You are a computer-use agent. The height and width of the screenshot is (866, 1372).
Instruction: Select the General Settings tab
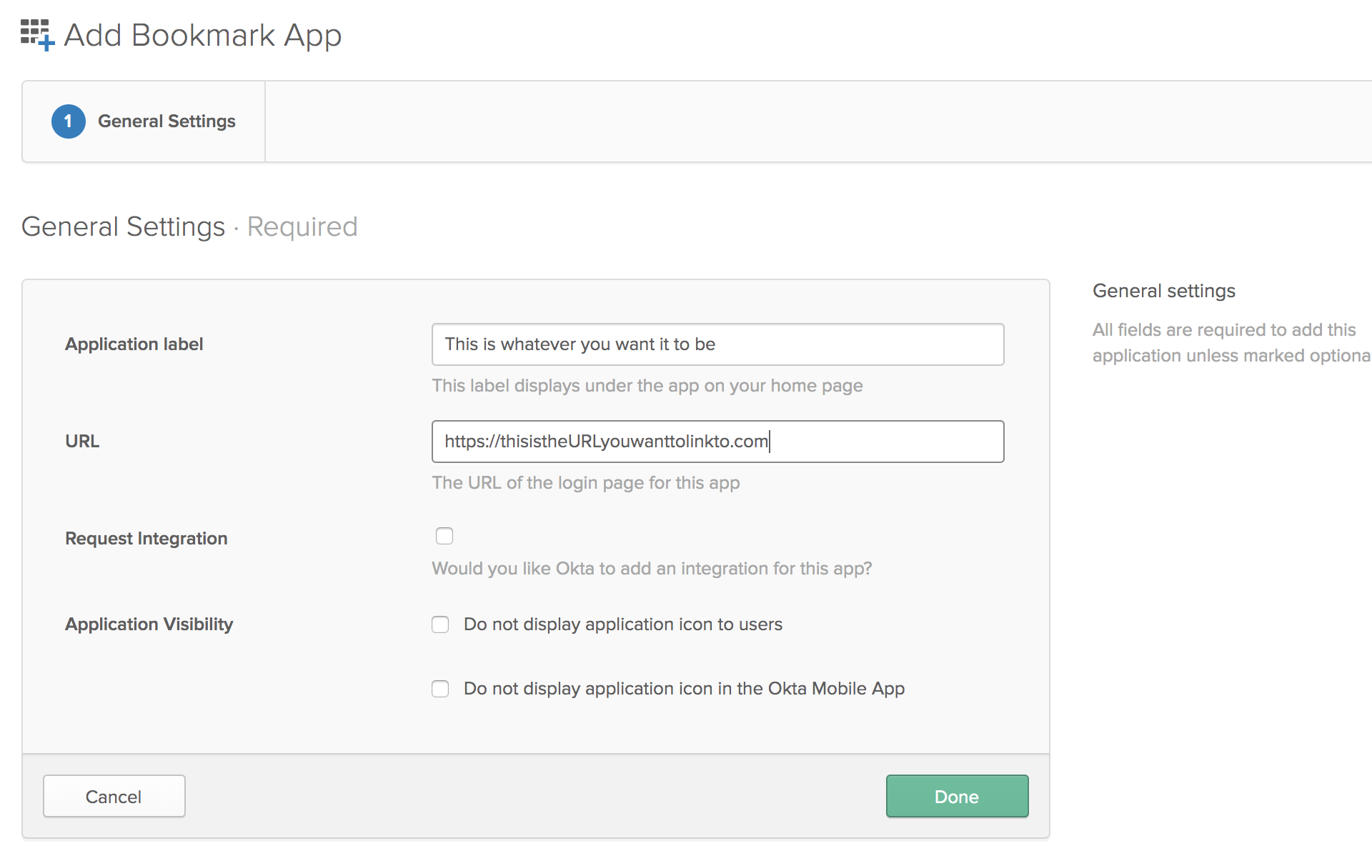[x=166, y=121]
